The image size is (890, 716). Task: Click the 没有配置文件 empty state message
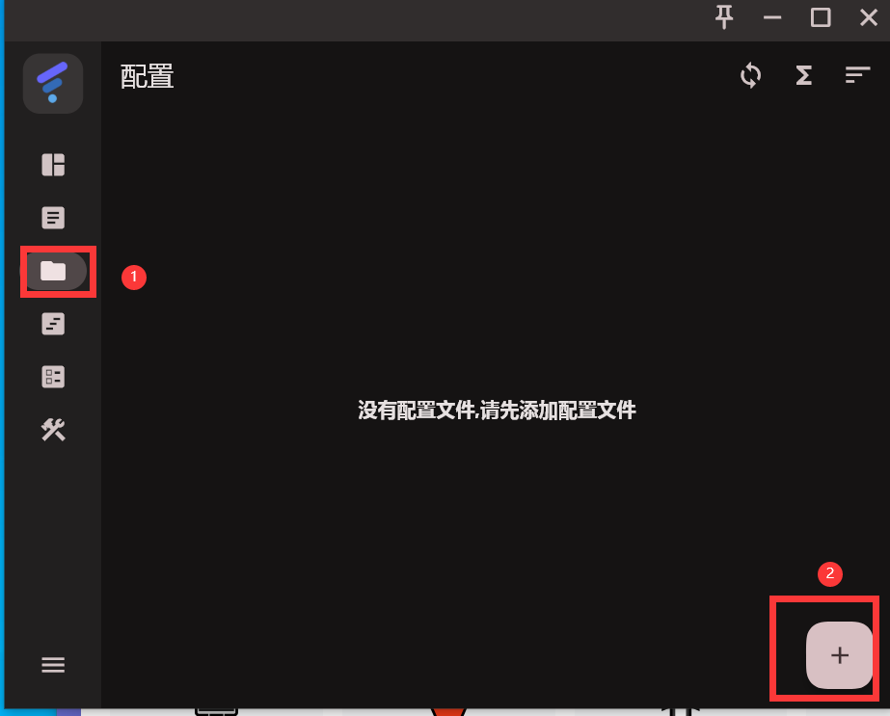496,410
